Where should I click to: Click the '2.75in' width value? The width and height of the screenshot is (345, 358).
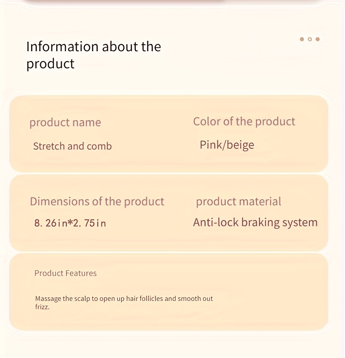click(x=90, y=223)
